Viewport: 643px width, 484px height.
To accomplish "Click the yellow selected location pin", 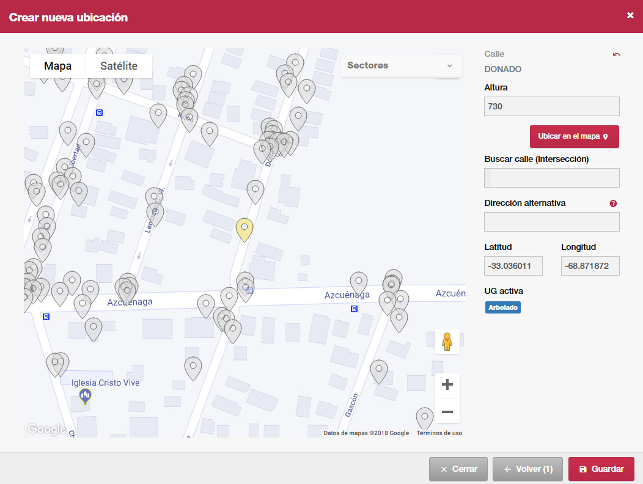I will 244,229.
